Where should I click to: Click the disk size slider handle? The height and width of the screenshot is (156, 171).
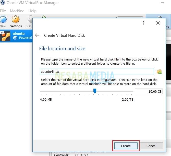[95, 91]
